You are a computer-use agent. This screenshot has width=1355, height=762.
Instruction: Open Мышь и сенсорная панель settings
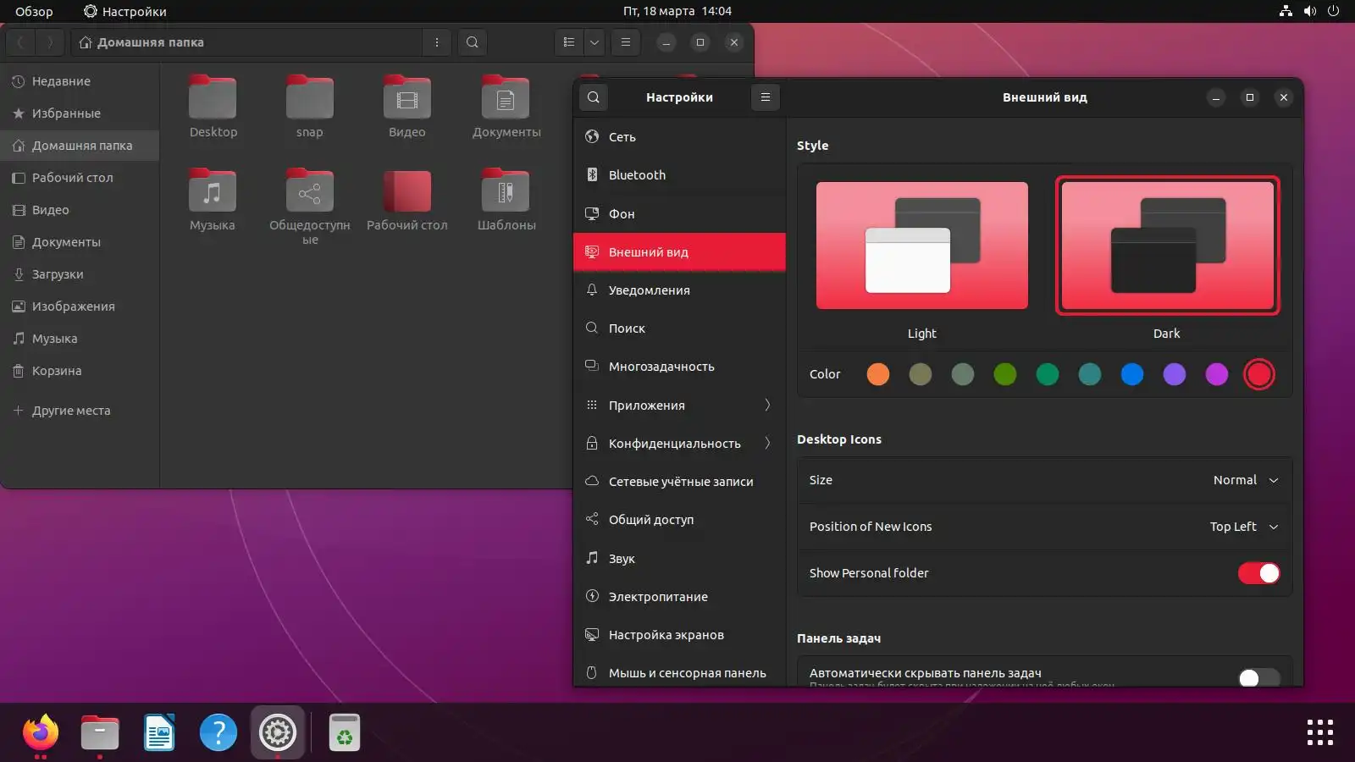pos(679,673)
